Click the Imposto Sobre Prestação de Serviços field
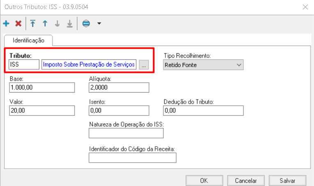 (x=89, y=65)
